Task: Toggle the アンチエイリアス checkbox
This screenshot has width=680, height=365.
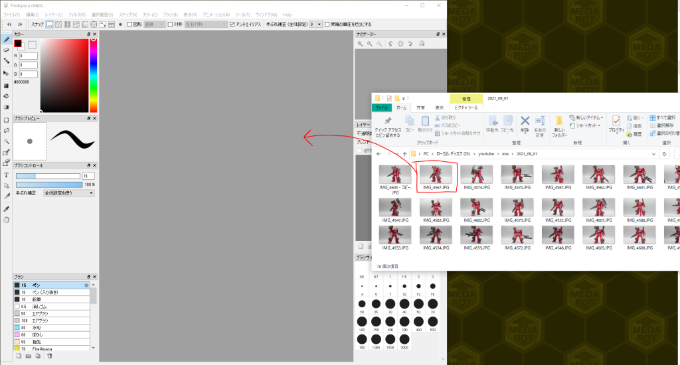Action: (x=232, y=25)
